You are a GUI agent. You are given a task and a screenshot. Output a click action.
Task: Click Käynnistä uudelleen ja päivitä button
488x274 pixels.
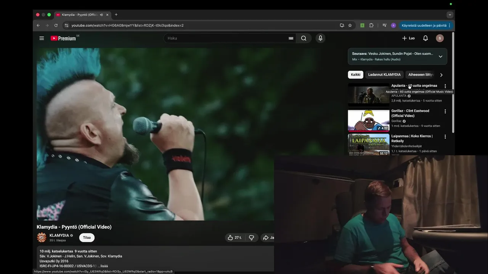point(426,25)
